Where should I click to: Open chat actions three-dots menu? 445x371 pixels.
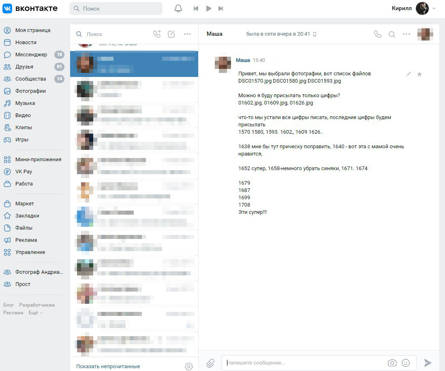(x=406, y=34)
